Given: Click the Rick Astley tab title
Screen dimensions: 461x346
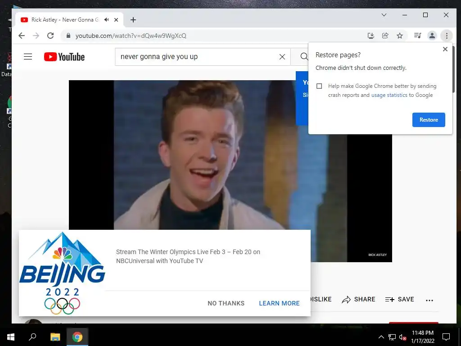Looking at the screenshot, I should point(65,20).
